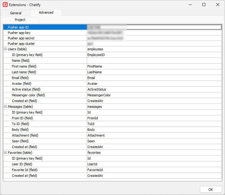Open the Project sub-tab

[x=20, y=20]
